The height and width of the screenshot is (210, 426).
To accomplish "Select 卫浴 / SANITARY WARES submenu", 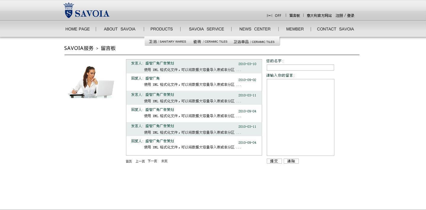I will coord(167,42).
